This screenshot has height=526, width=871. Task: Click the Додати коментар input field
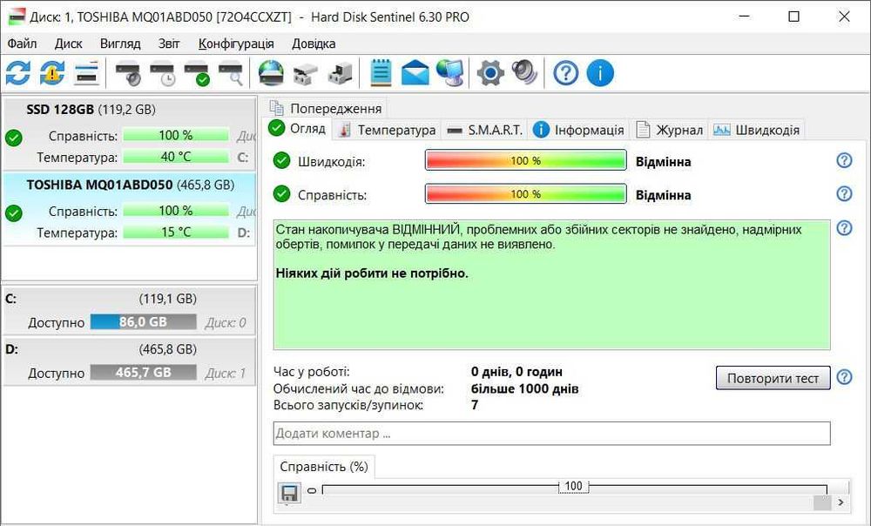click(x=551, y=433)
